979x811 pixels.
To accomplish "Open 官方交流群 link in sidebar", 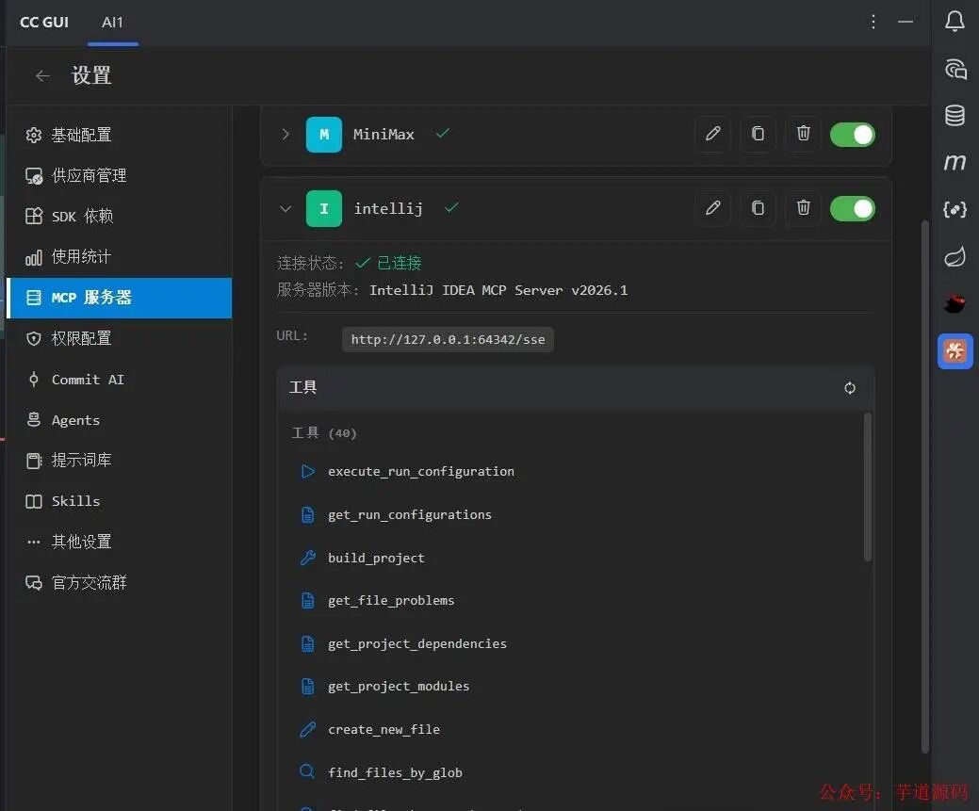I will pos(119,582).
